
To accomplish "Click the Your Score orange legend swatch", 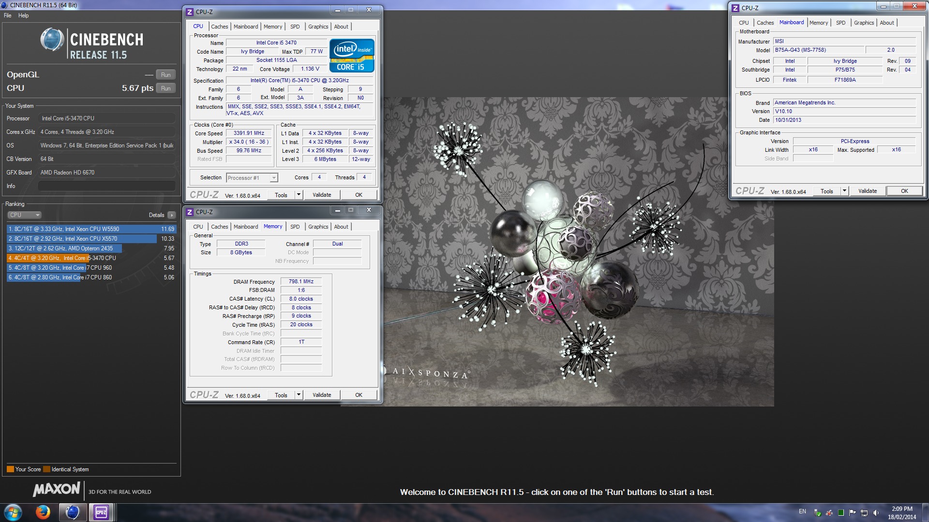I will (10, 469).
